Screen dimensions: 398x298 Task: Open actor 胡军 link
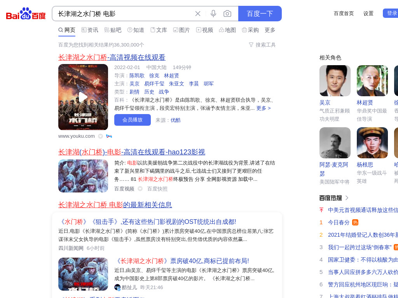point(208,84)
